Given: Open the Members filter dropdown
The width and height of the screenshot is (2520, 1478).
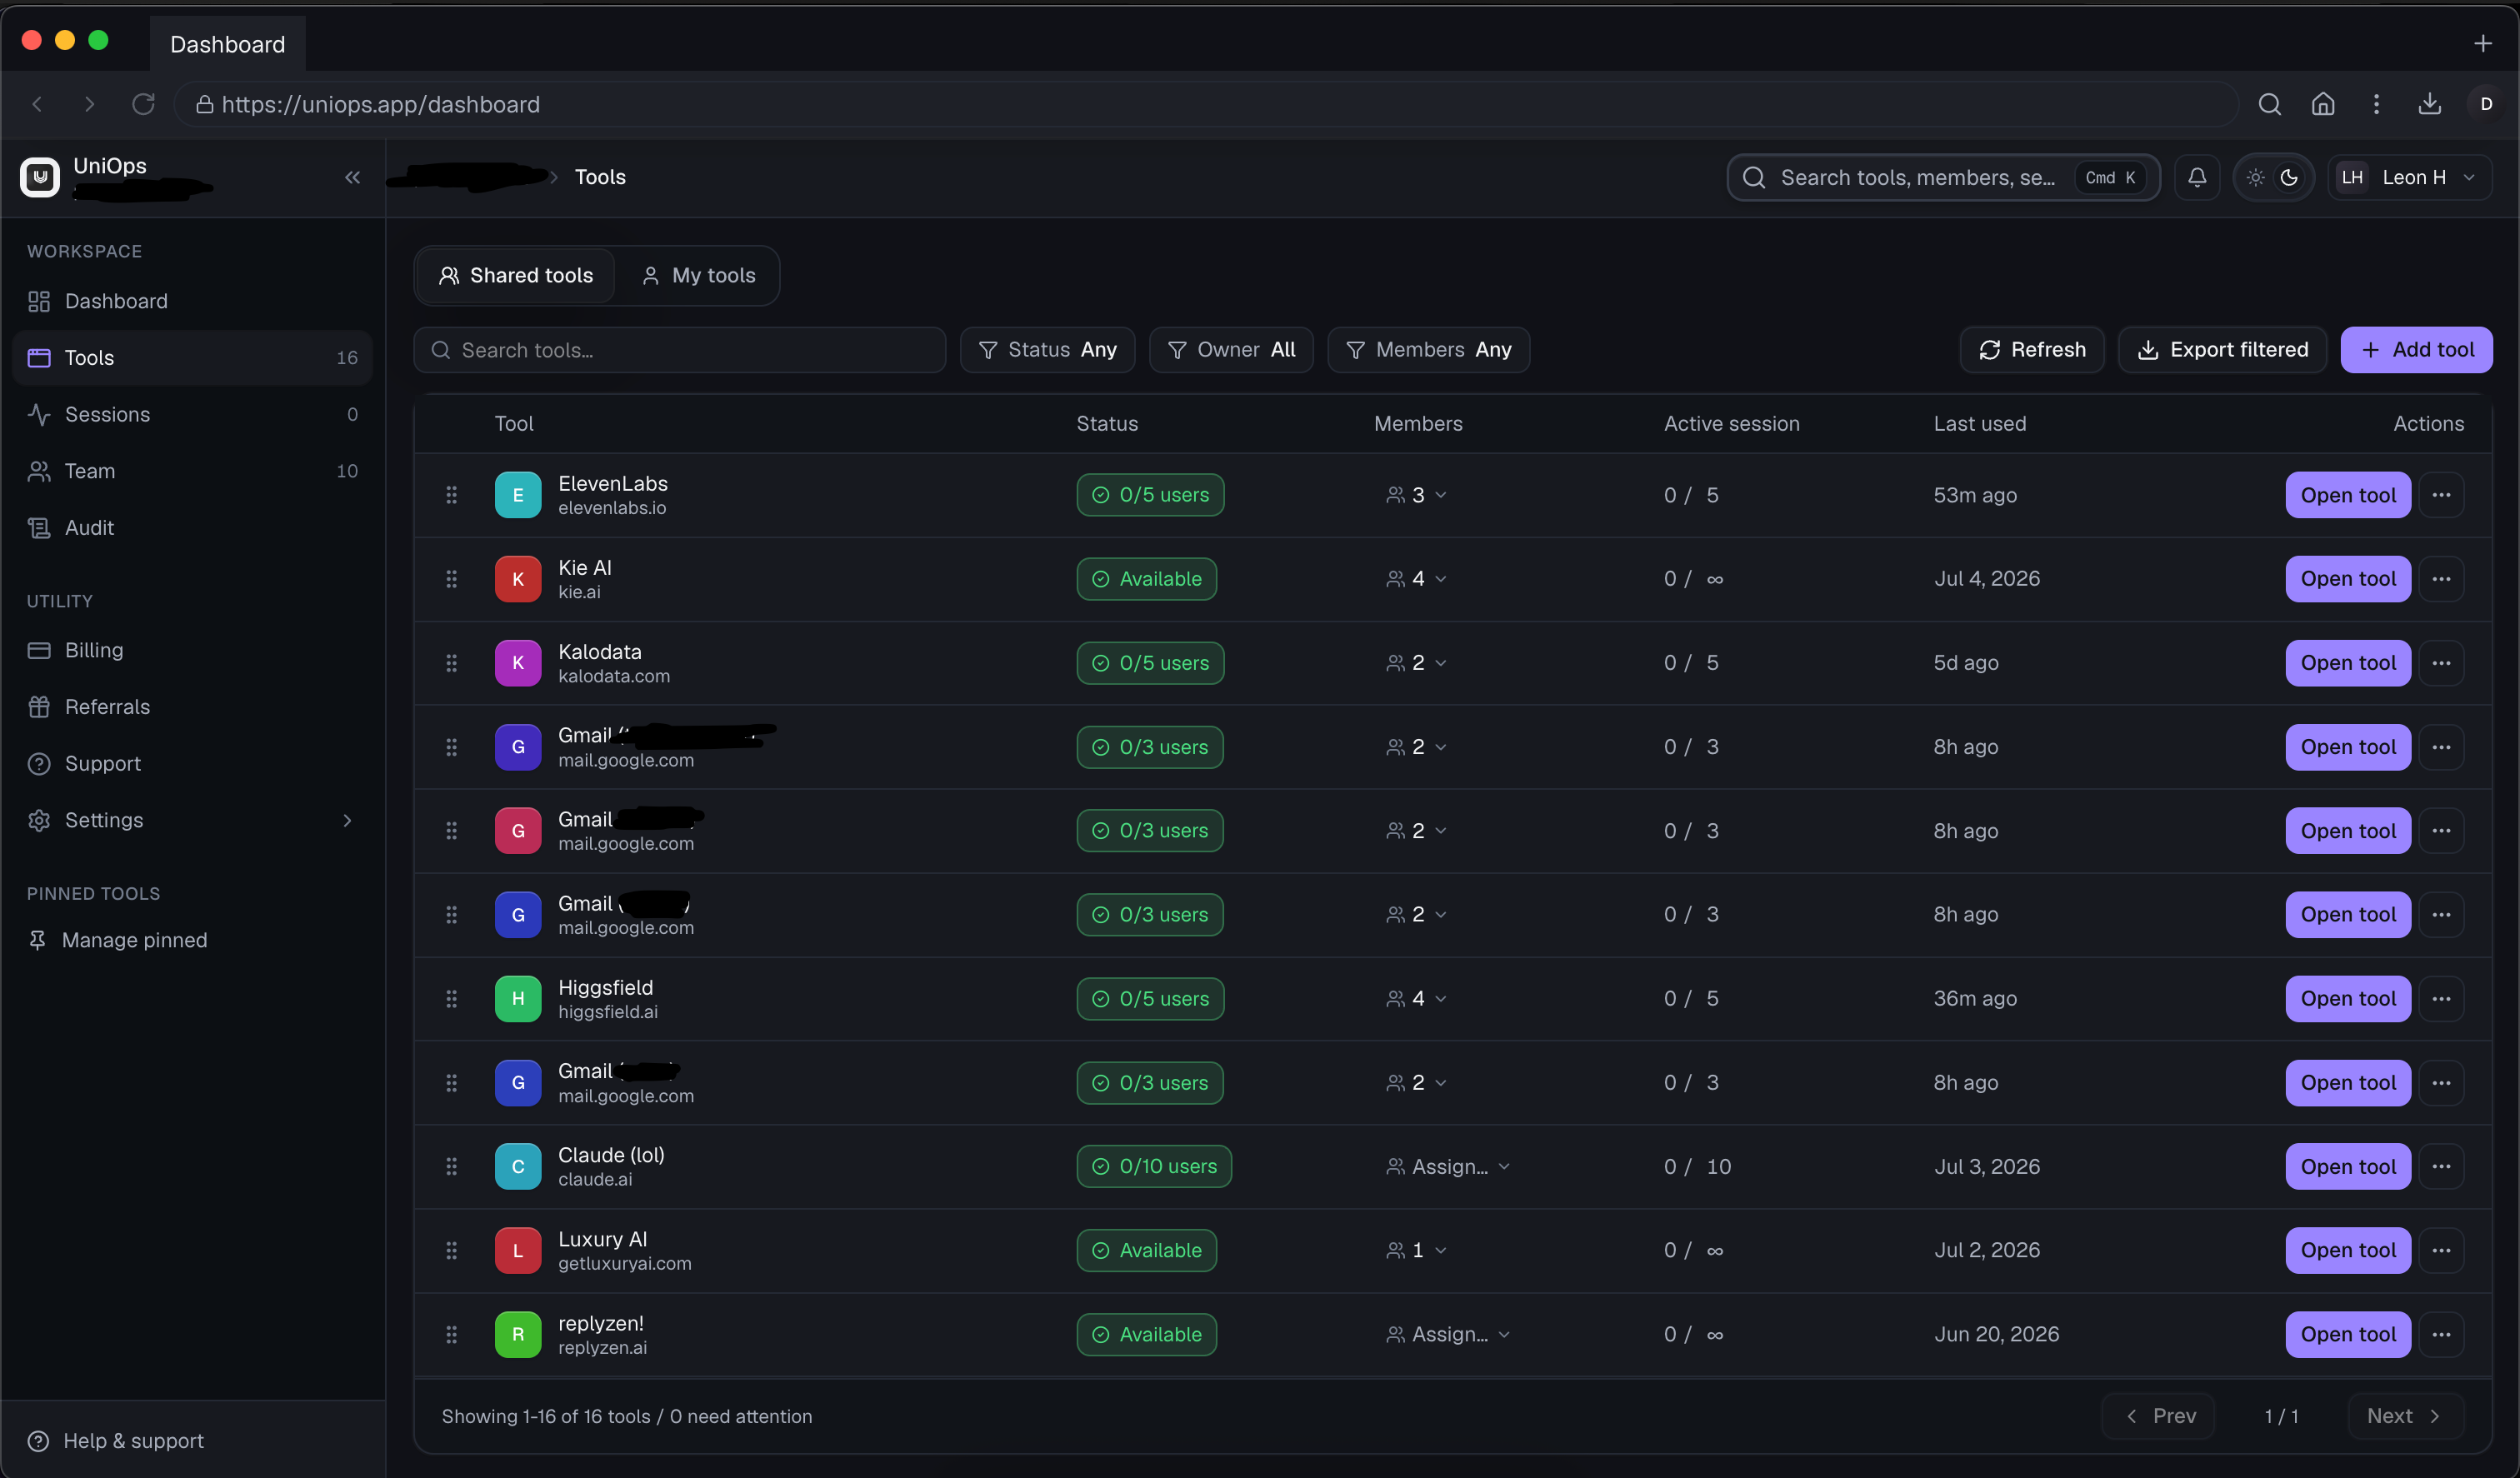Looking at the screenshot, I should click(x=1428, y=350).
